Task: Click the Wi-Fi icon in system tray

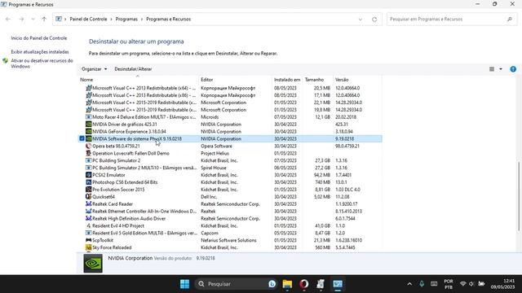Action: coord(462,284)
